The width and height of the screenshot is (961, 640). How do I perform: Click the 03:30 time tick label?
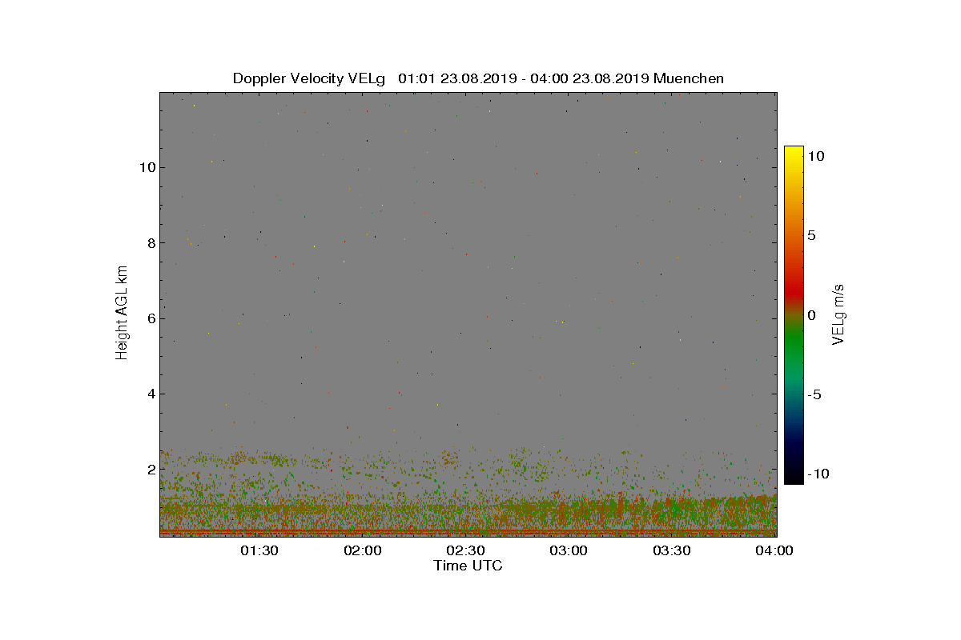coord(672,551)
